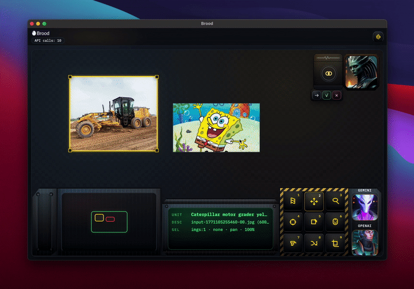The width and height of the screenshot is (414, 289).
Task: Choose the OPENAI avatar portrait
Action: coord(365,243)
